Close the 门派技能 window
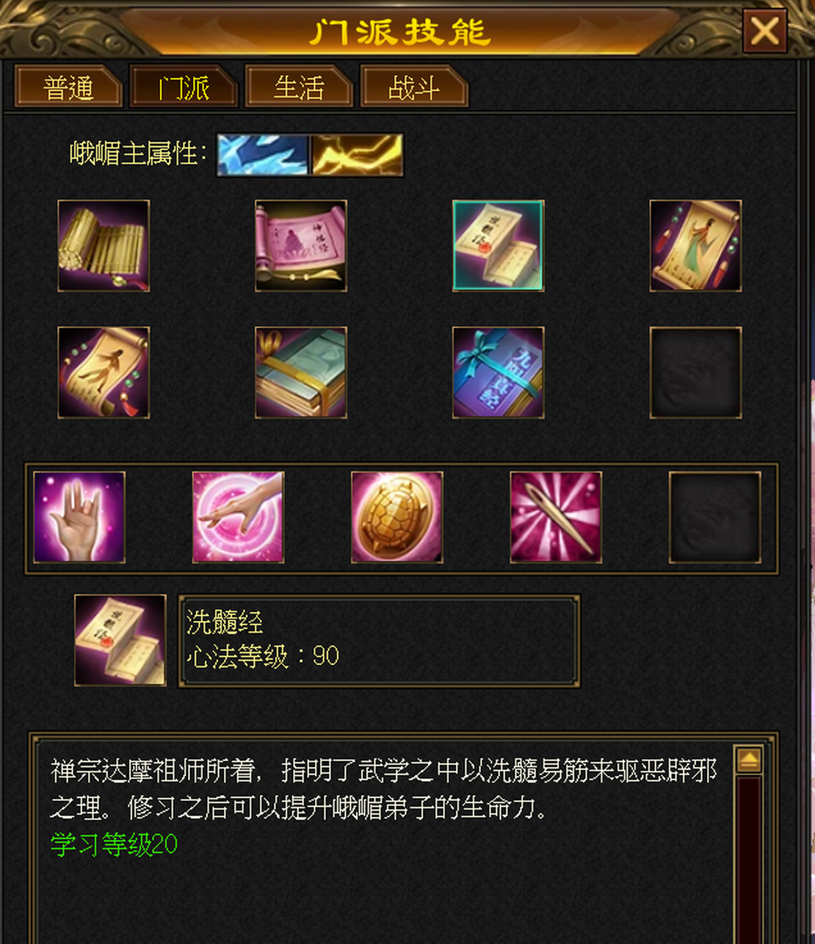The width and height of the screenshot is (815, 944). tap(764, 31)
